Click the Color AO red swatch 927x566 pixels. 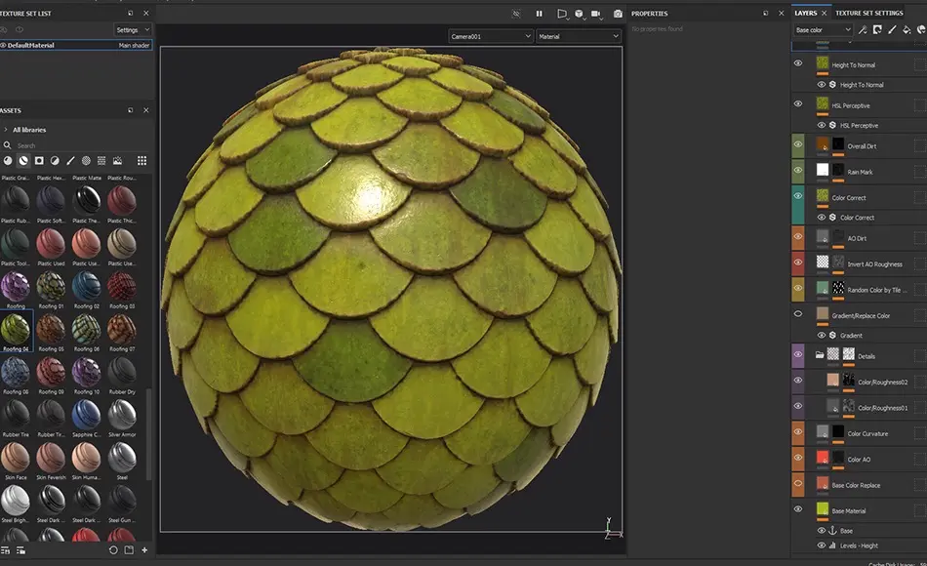823,457
